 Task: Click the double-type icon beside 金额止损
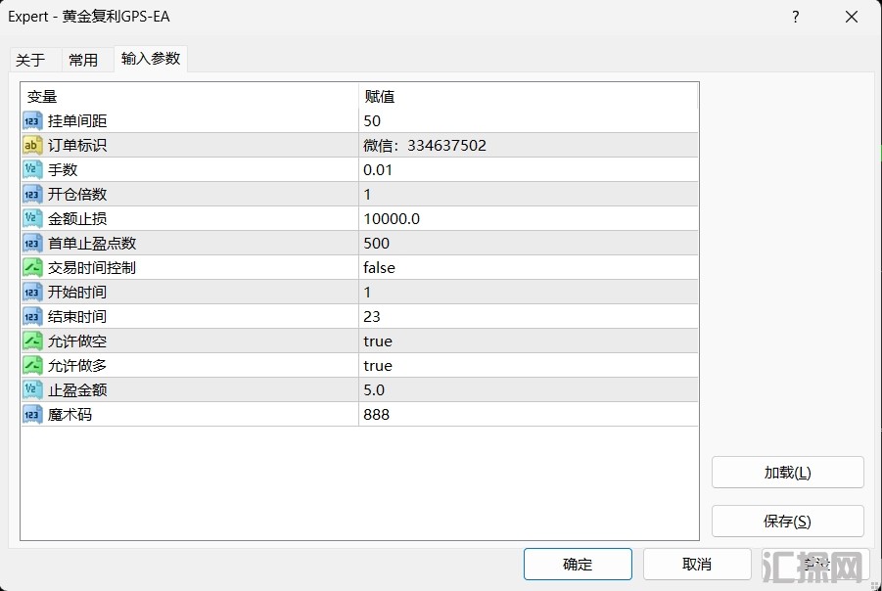[32, 219]
